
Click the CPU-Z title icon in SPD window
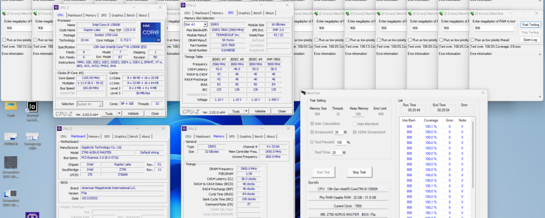point(183,5)
